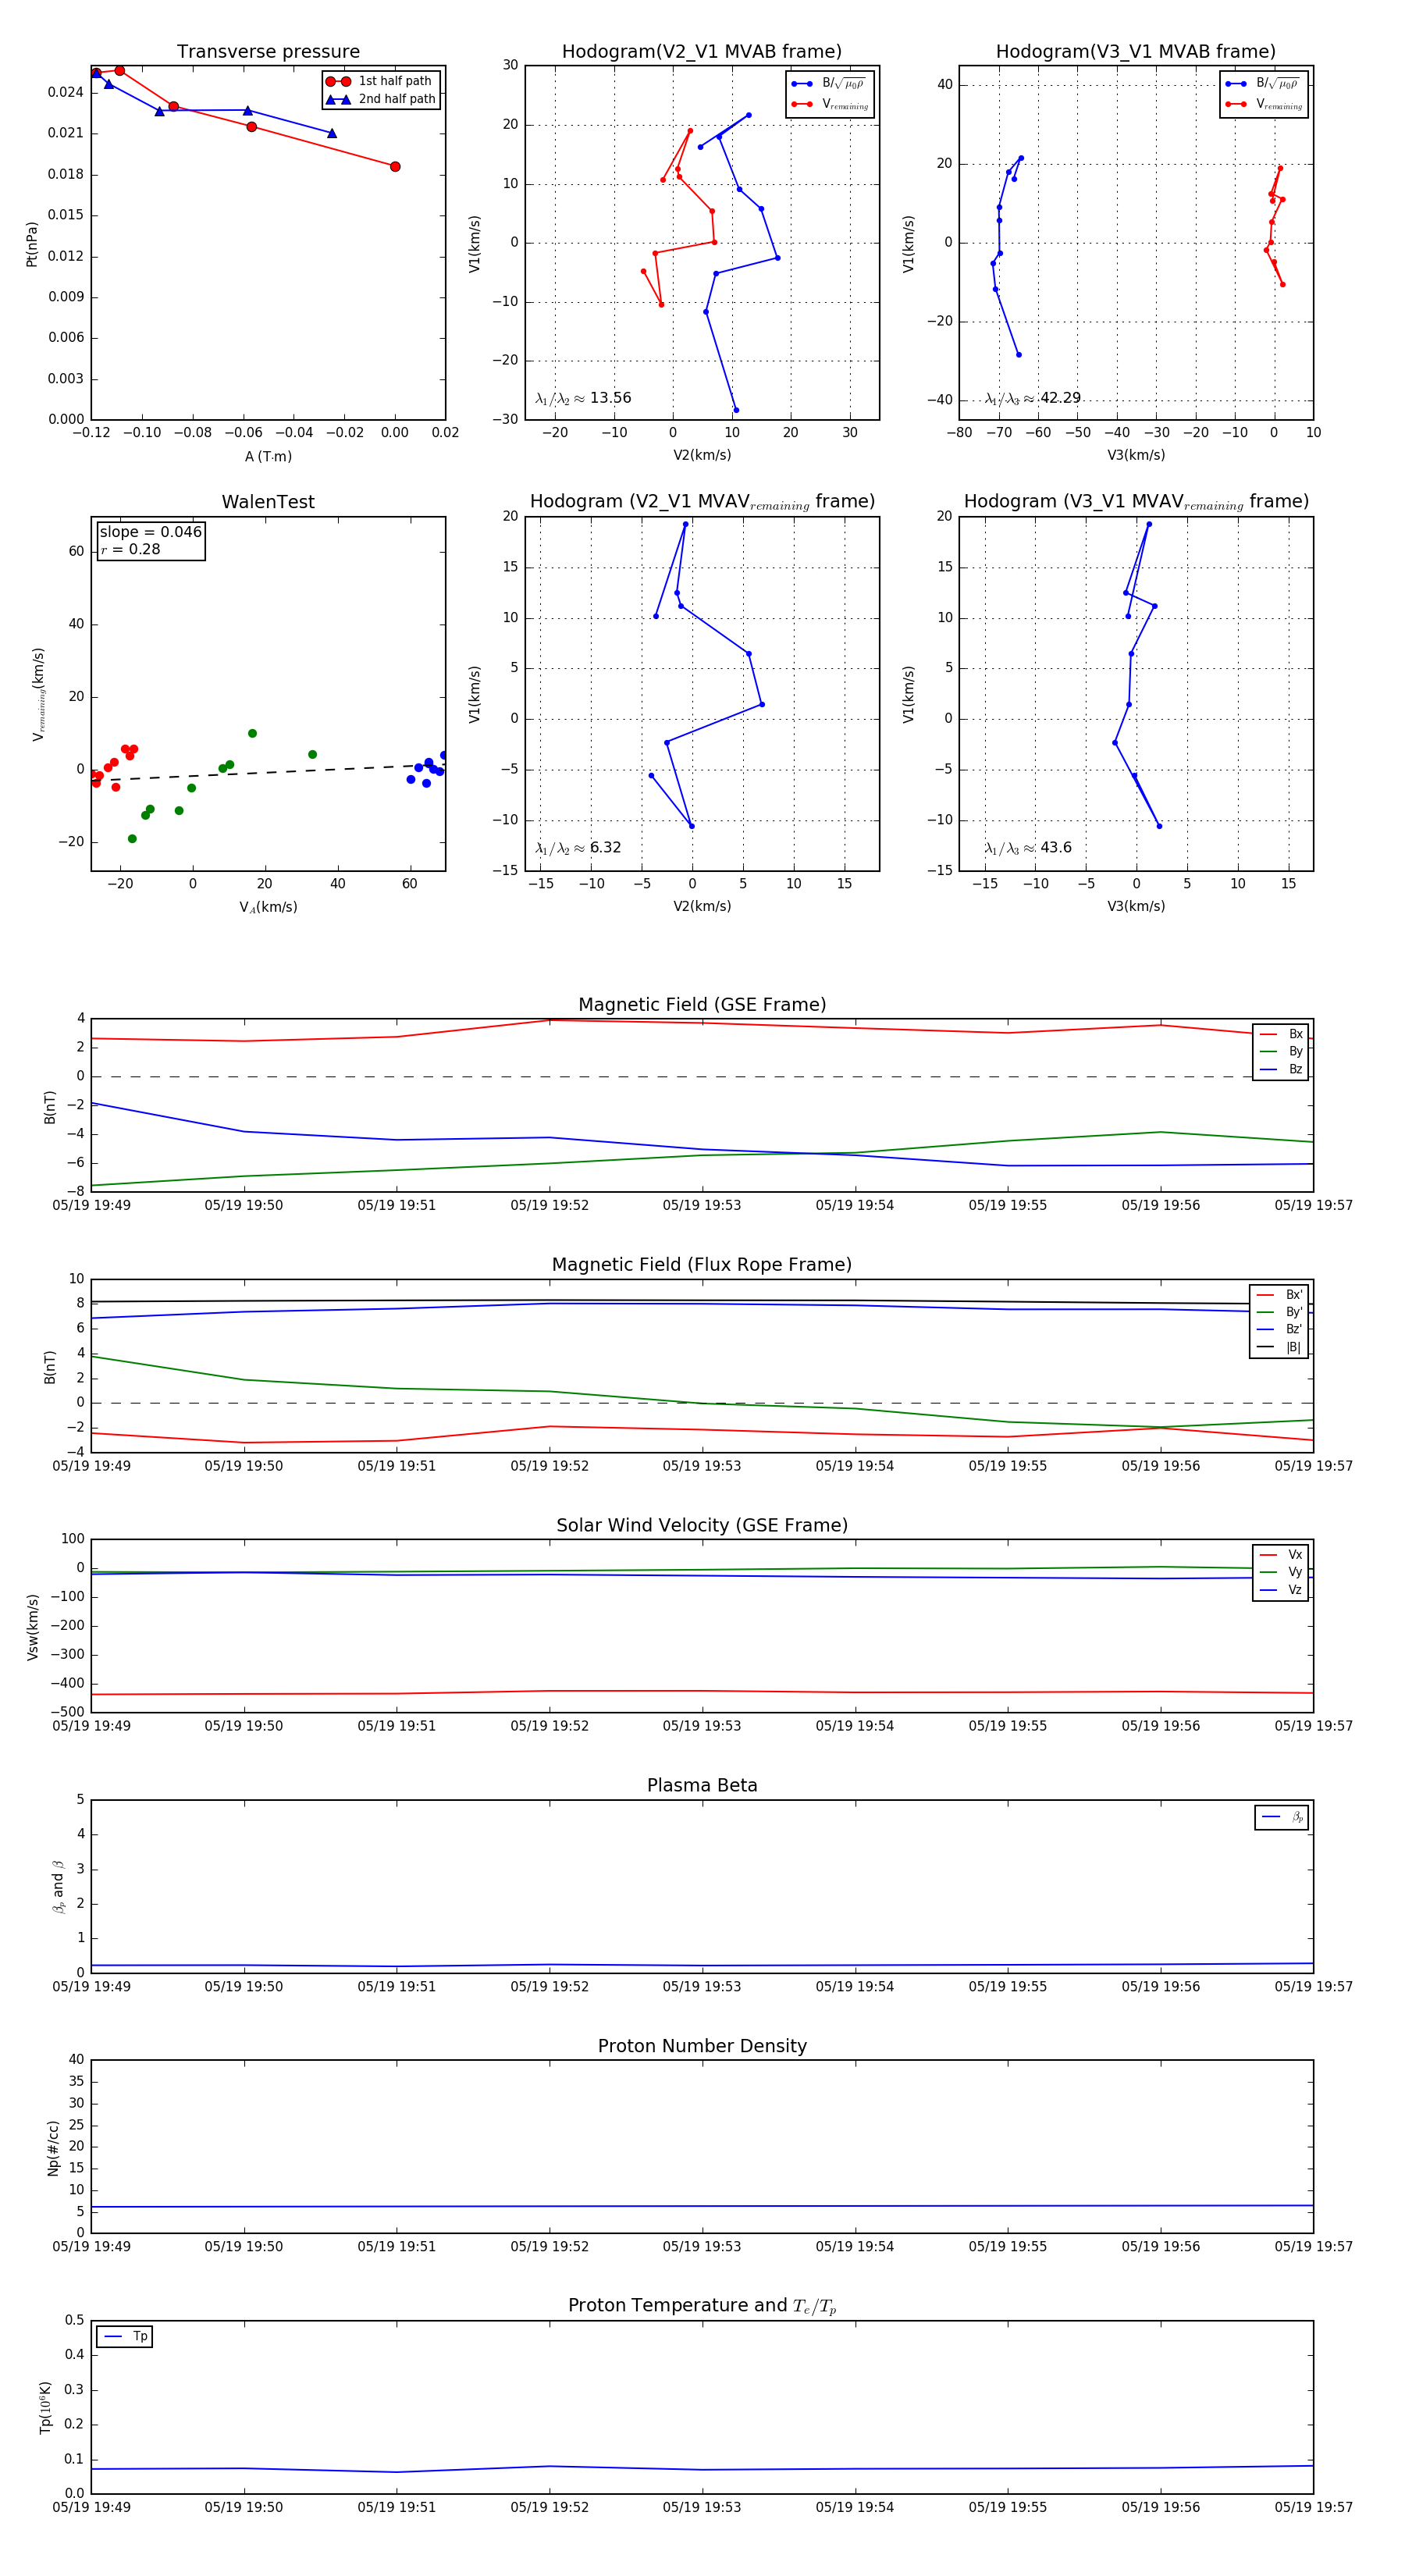This screenshot has width=1405, height=2576.
Task: Click the red 1st-half-path point at A = 0.00
Action: 395,167
